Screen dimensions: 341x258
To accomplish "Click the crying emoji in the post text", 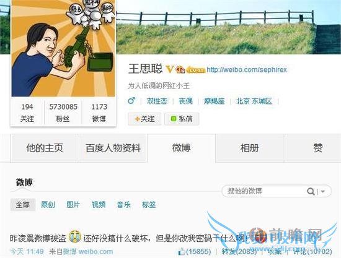I will (74, 236).
